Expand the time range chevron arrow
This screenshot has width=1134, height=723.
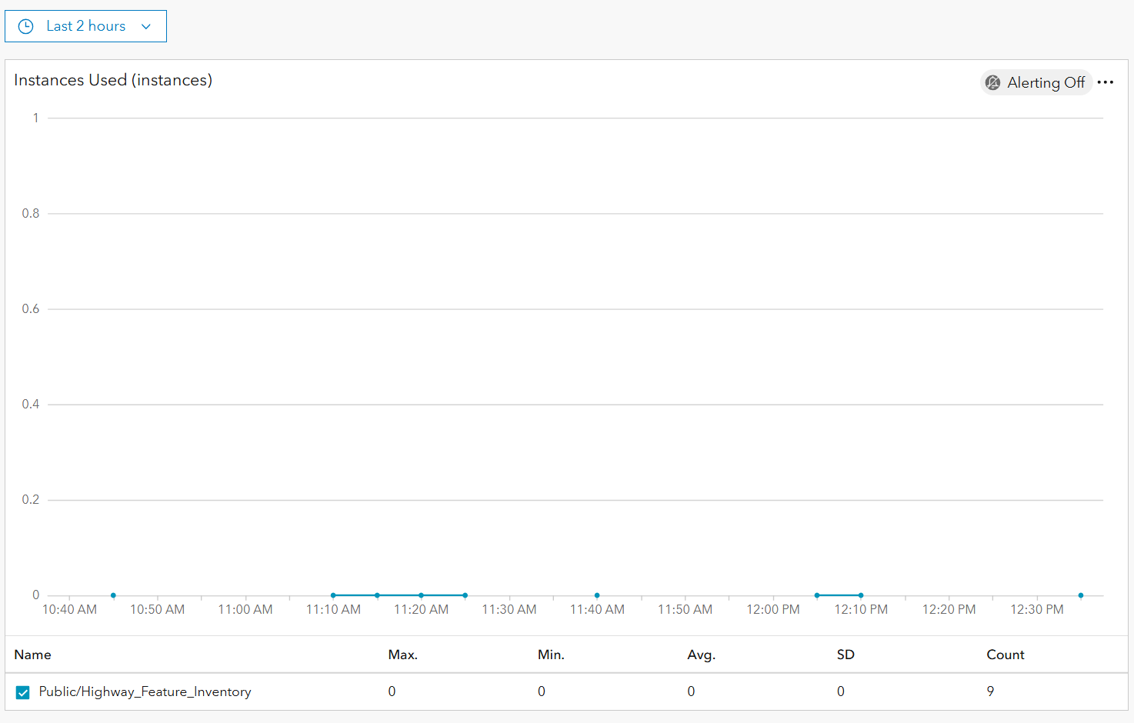(x=146, y=26)
